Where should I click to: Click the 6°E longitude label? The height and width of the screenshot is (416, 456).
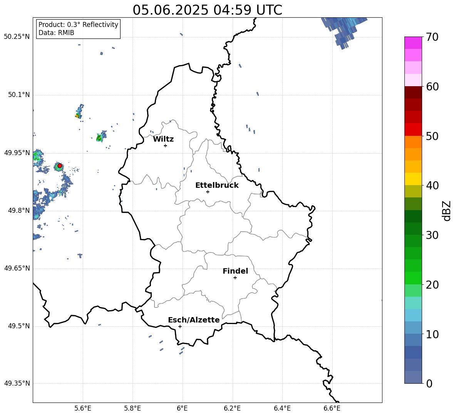click(182, 408)
